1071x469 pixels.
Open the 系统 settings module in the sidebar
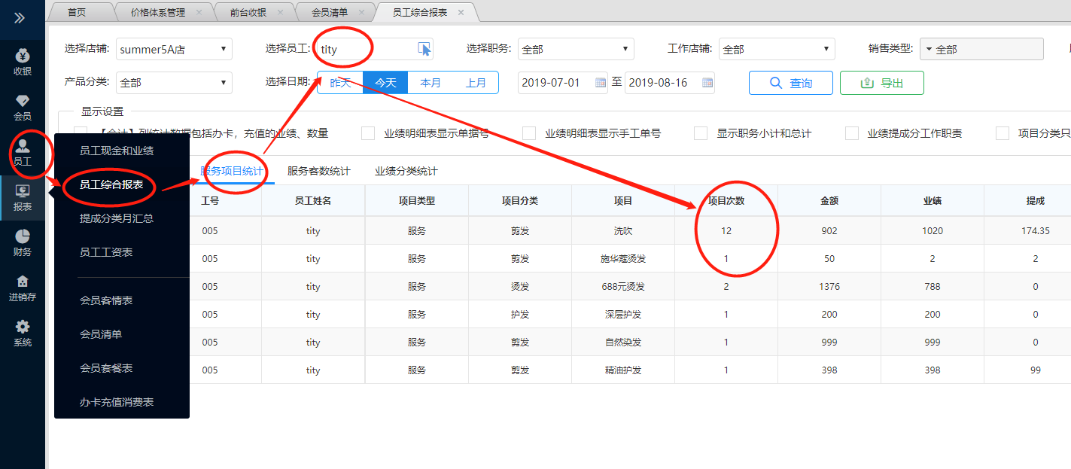pos(23,333)
